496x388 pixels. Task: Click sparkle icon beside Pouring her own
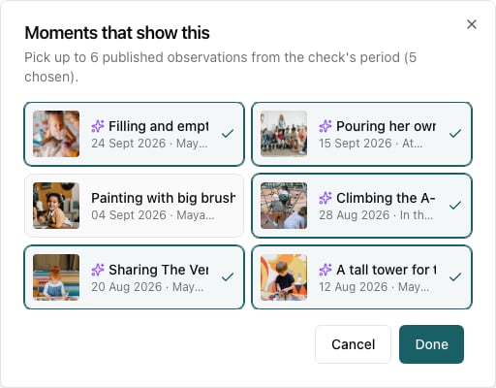tap(325, 126)
